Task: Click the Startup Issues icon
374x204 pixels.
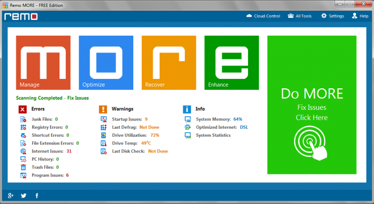Action: (104, 119)
